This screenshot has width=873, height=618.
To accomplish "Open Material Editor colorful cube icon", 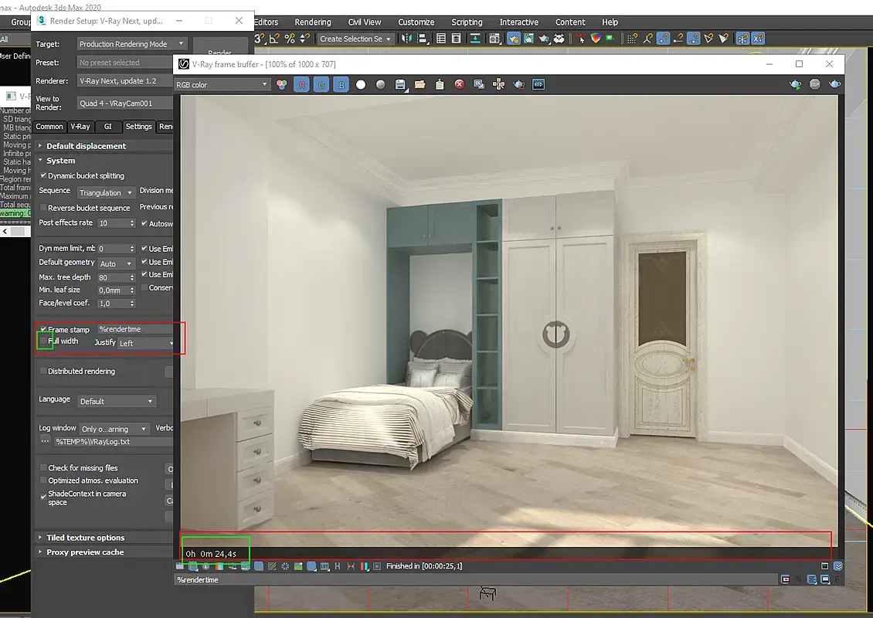I will coord(596,39).
